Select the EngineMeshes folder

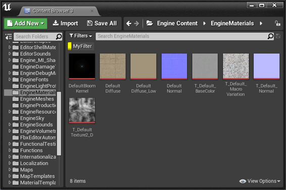coord(33,99)
